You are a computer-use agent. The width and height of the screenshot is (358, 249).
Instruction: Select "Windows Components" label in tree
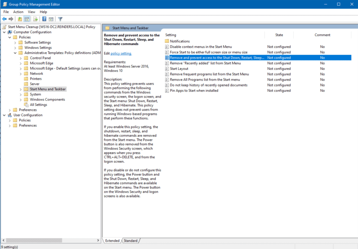click(47, 100)
